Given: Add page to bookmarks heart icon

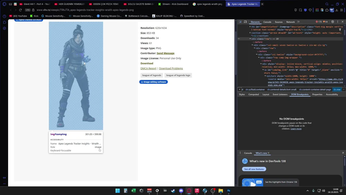Looking at the screenshot, I should coord(310,10).
